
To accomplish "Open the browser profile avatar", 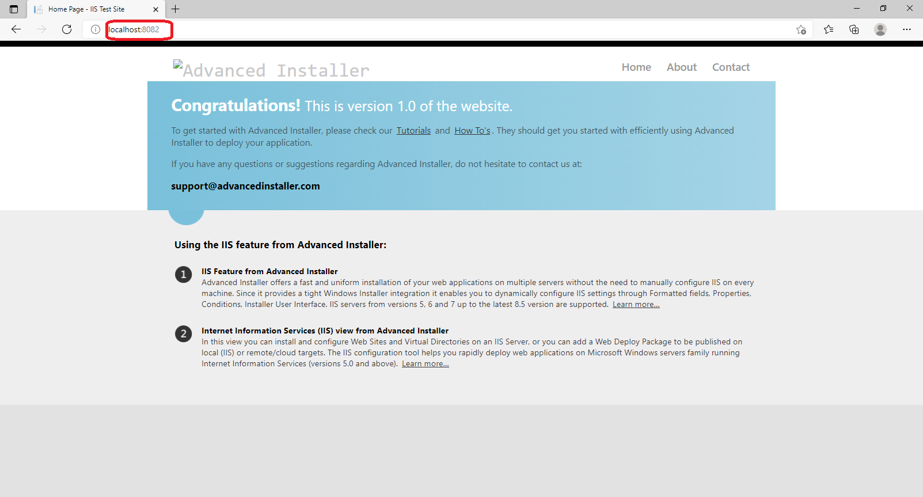I will pyautogui.click(x=880, y=29).
